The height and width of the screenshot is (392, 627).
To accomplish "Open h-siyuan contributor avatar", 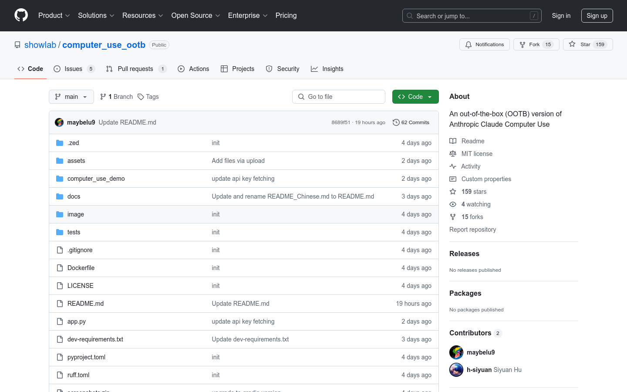I will [x=456, y=370].
